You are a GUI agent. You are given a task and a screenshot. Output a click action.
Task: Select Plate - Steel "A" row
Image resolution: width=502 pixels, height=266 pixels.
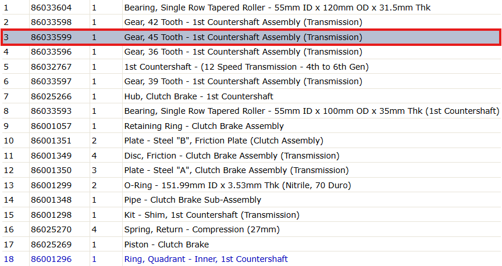pos(251,170)
